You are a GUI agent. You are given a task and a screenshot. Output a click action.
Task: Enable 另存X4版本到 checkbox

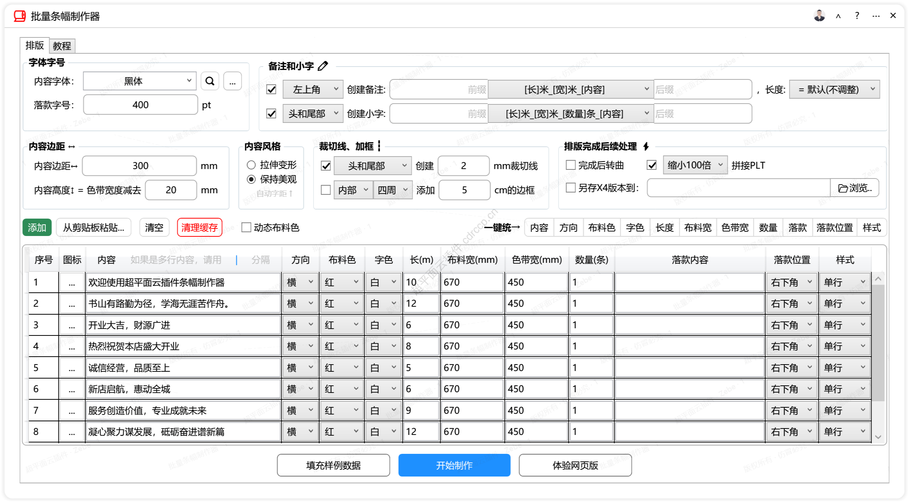point(571,188)
